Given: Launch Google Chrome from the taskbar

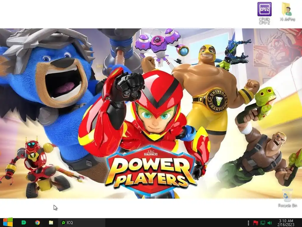Looking at the screenshot, I should [37, 223].
